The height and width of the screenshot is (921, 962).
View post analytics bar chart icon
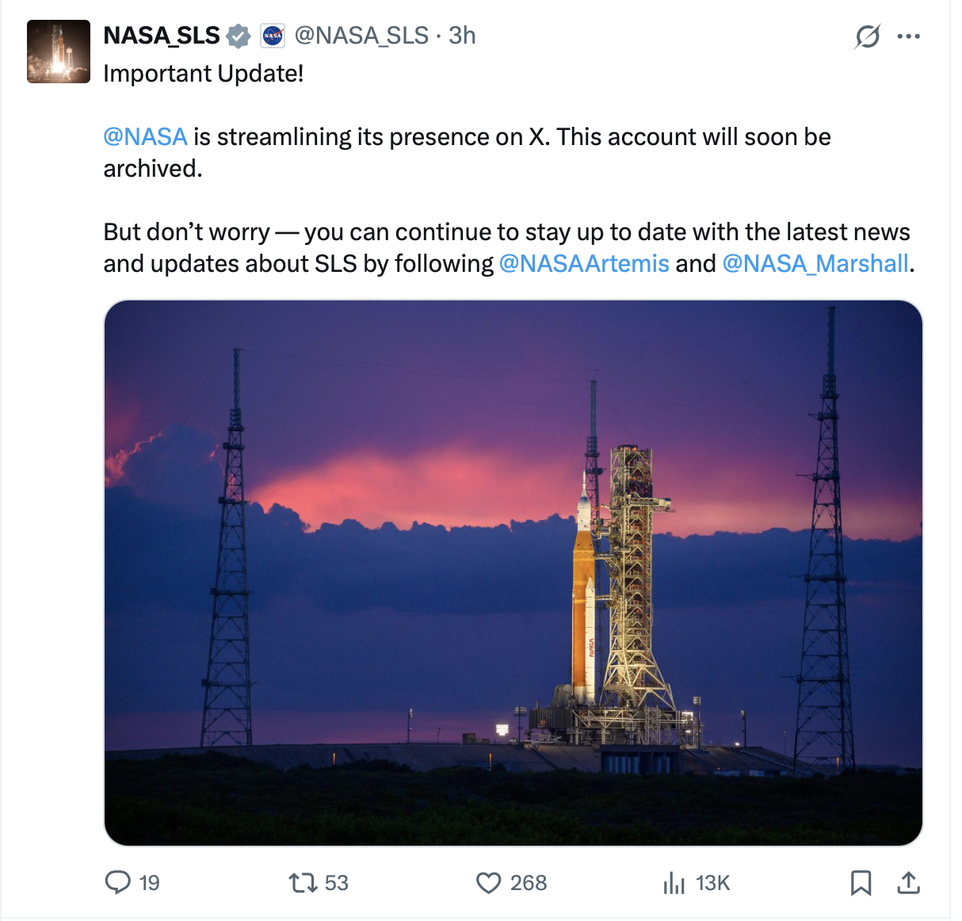[674, 882]
